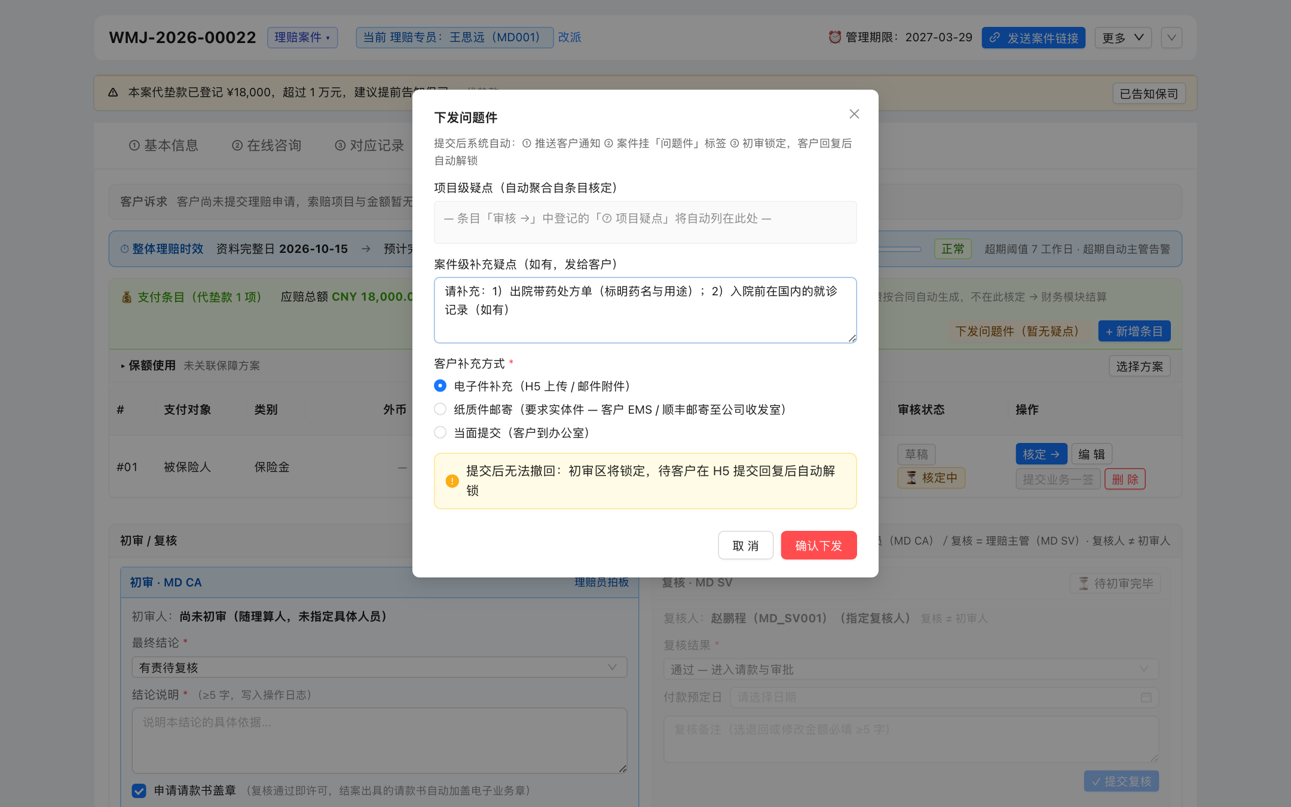The image size is (1291, 807).
Task: Click 选择方案 button
Action: pyautogui.click(x=1140, y=366)
